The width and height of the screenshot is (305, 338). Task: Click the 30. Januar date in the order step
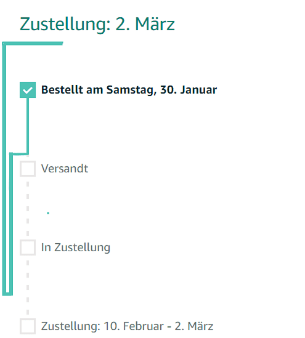coord(189,90)
